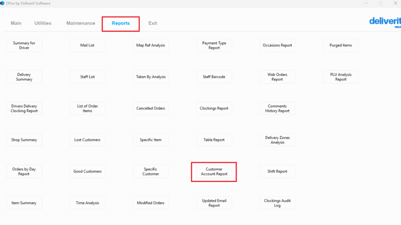
Task: Open the Staff List report
Action: [x=87, y=77]
